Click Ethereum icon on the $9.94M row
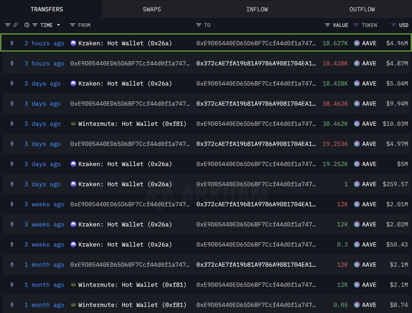Screen dimensions: 412x313 tap(12, 104)
